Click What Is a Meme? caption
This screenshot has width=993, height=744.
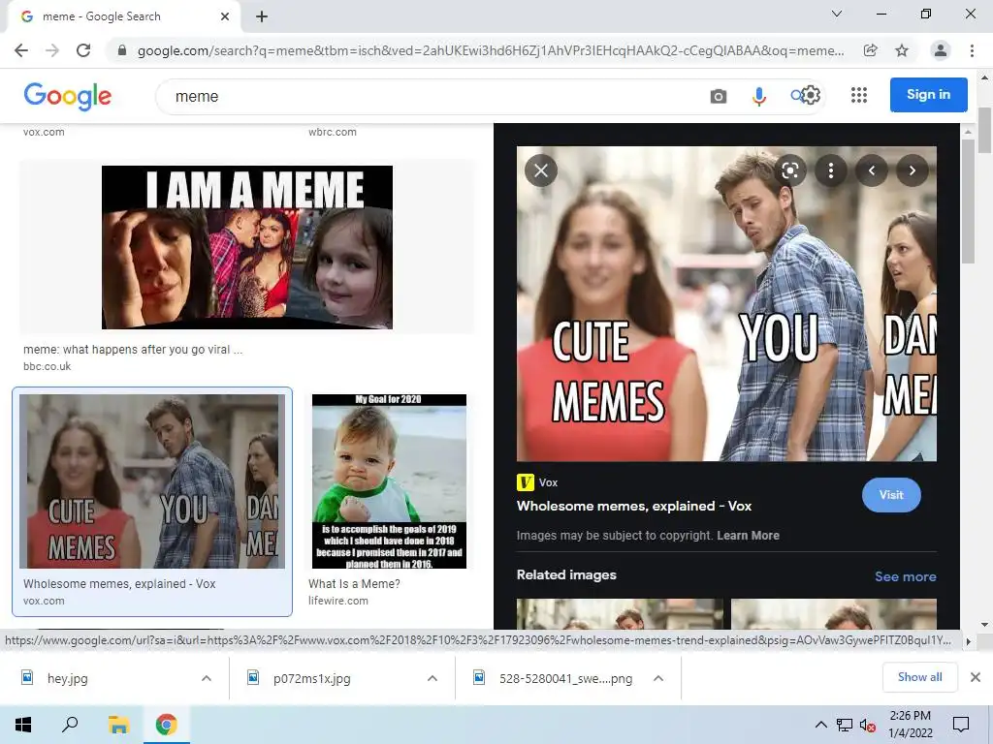pos(354,584)
